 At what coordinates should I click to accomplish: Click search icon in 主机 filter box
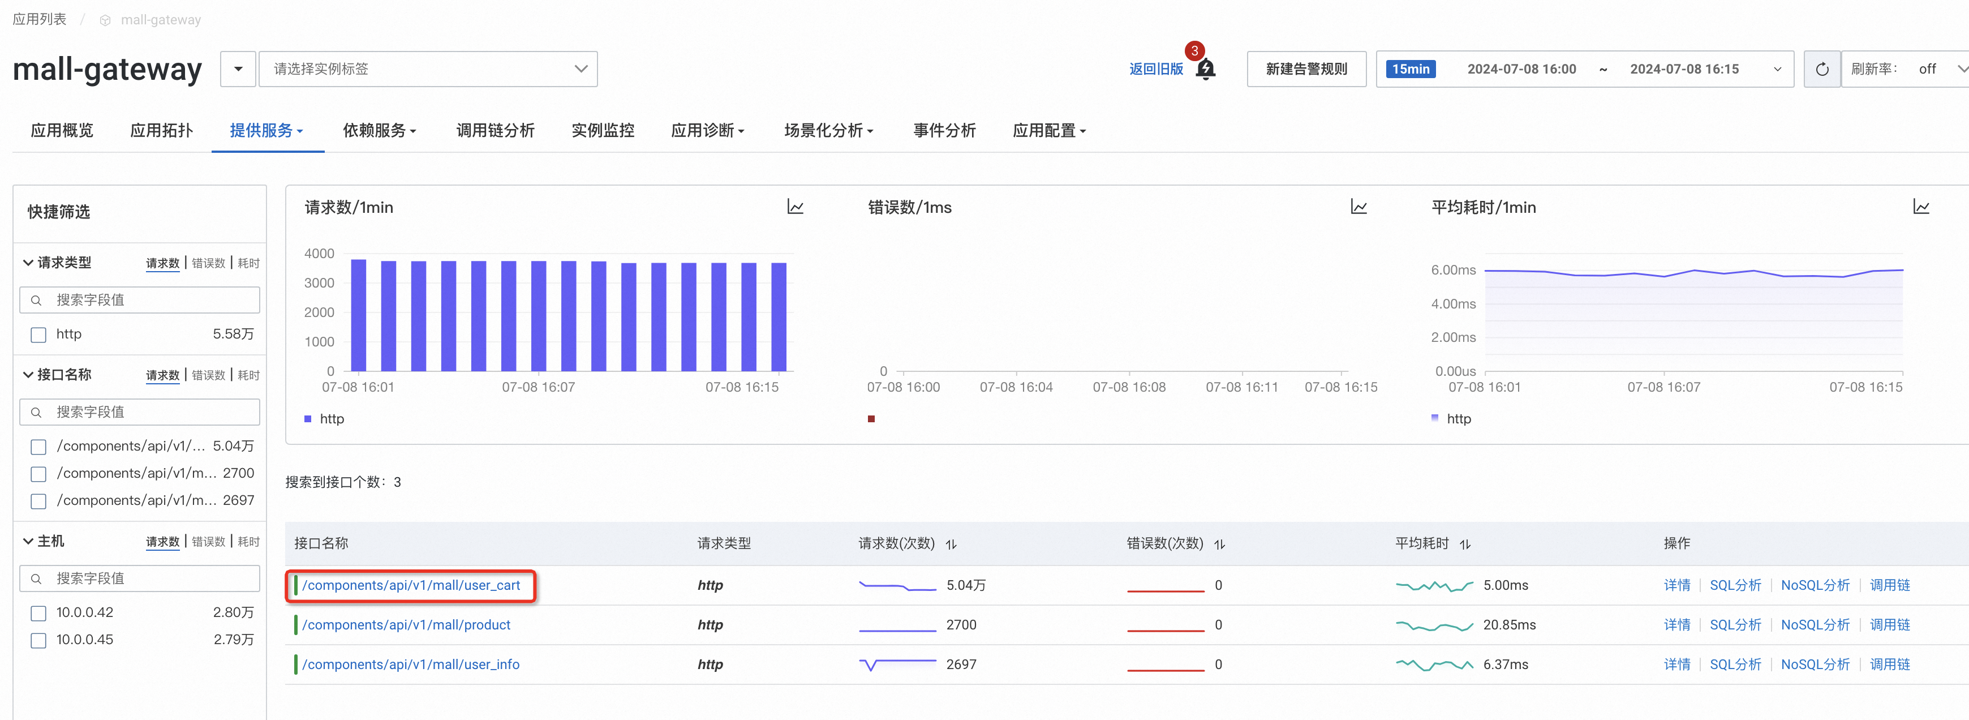tap(36, 578)
